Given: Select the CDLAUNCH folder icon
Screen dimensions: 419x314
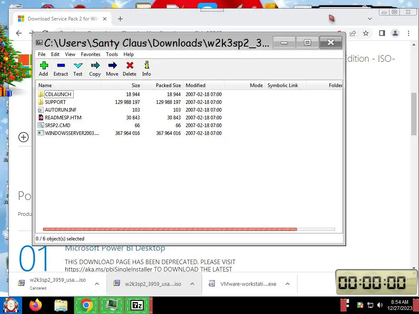Looking at the screenshot, I should 41,94.
